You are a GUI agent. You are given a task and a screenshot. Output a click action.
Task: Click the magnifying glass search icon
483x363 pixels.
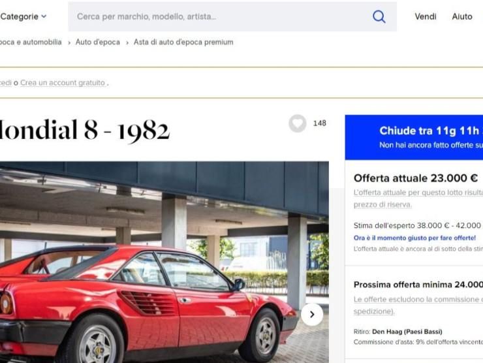(x=379, y=16)
